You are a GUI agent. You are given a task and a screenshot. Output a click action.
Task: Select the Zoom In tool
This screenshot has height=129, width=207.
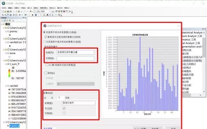tap(3, 15)
